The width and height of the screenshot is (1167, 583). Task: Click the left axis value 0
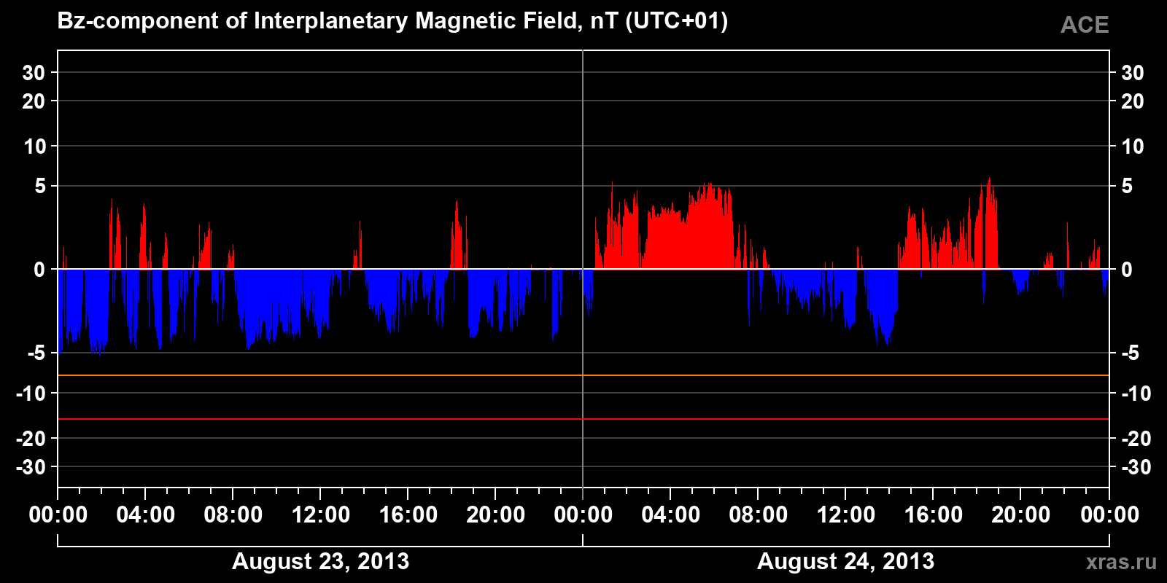click(39, 270)
